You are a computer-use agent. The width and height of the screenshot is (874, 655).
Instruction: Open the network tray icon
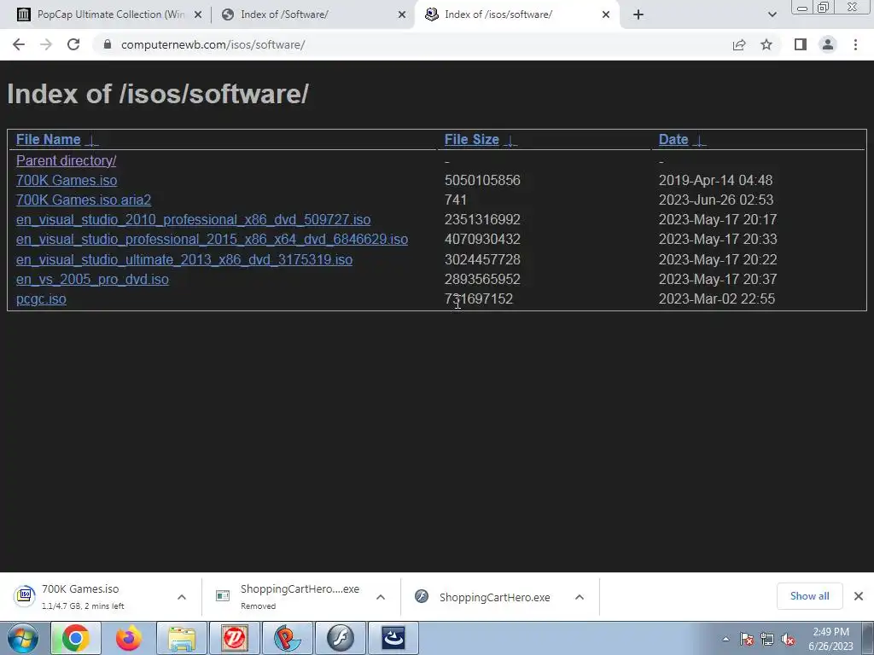point(767,640)
